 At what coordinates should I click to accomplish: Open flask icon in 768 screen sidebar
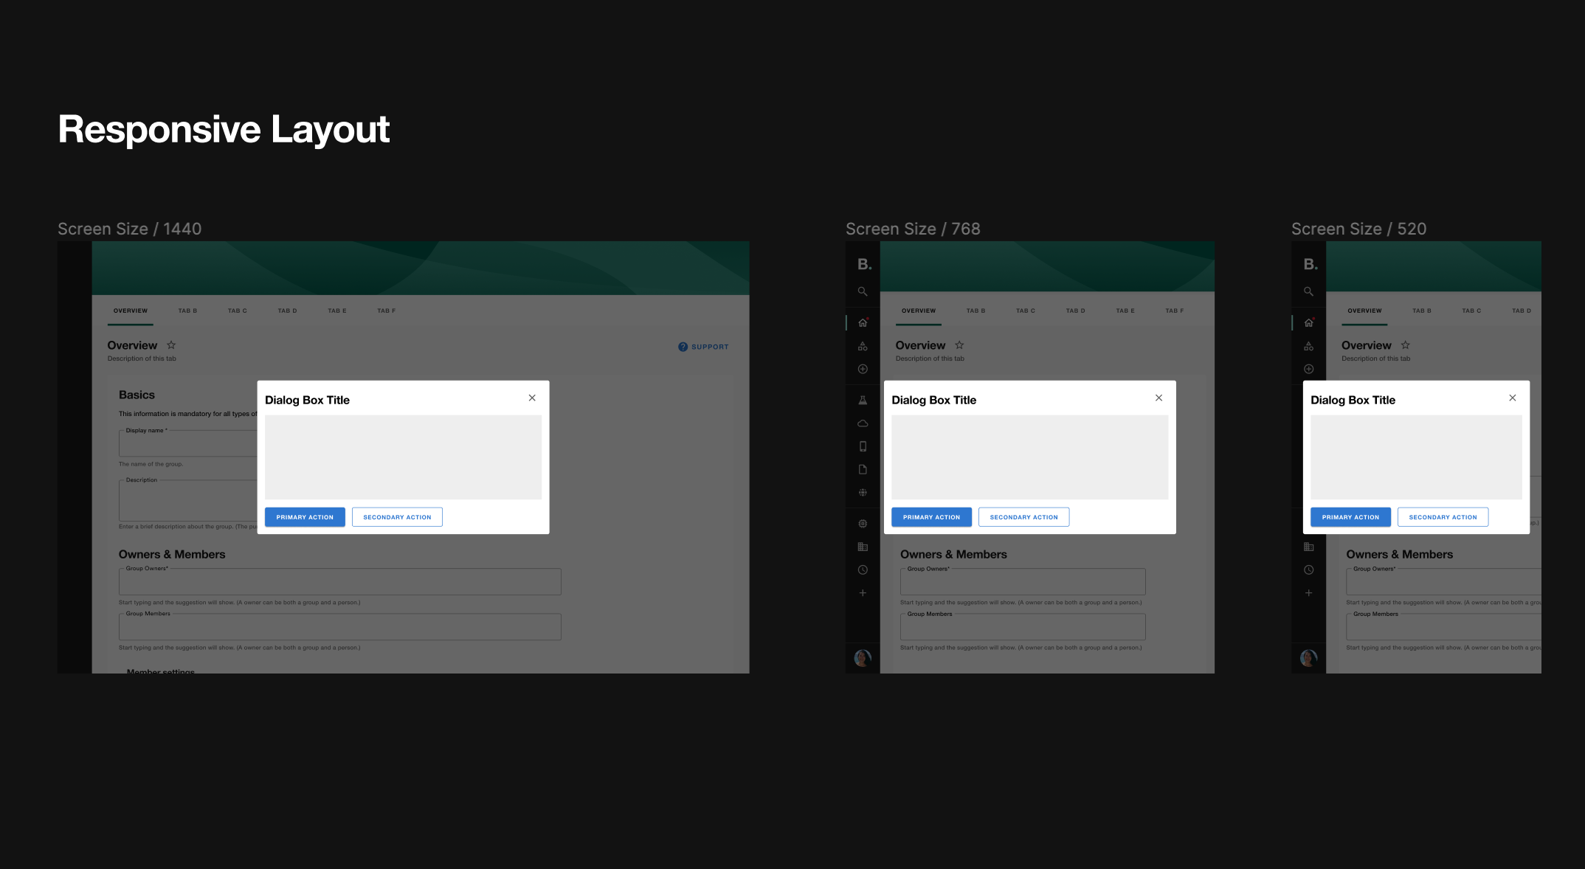[x=863, y=400]
